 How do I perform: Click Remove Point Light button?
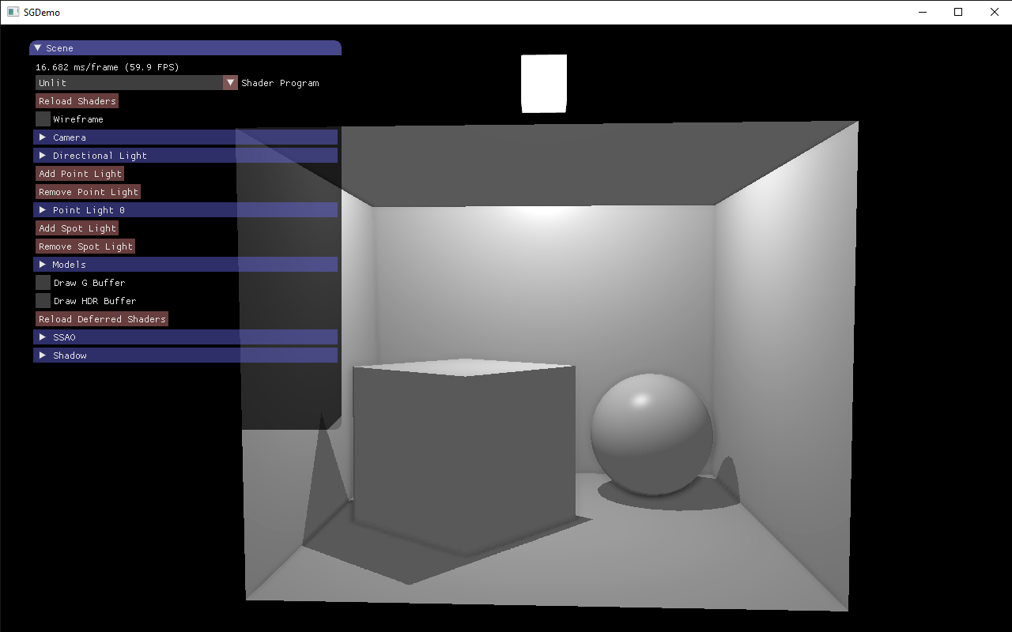89,192
